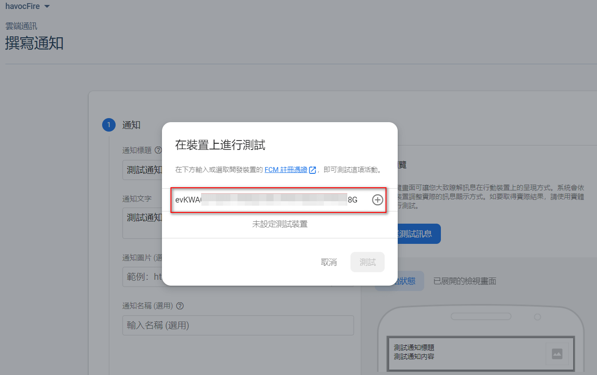Click the 取消 button in the dialog

click(x=329, y=262)
